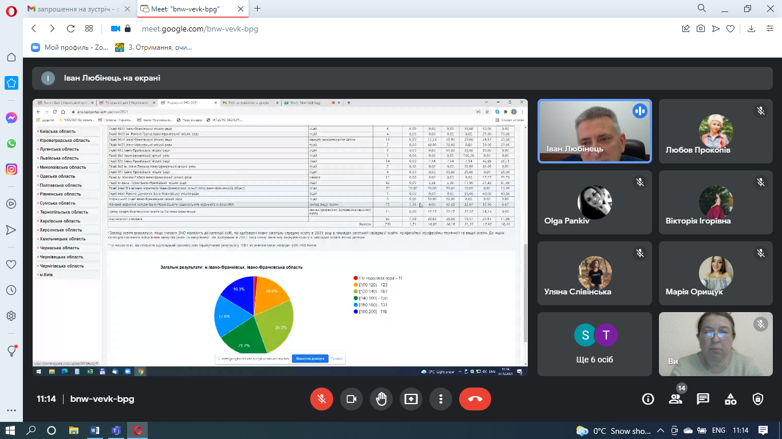Screen dimensions: 782x439
Task: Open meeting details info icon
Action: (x=648, y=399)
